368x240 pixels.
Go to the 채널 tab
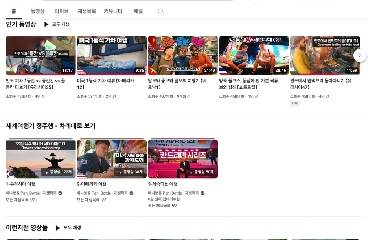tap(138, 11)
